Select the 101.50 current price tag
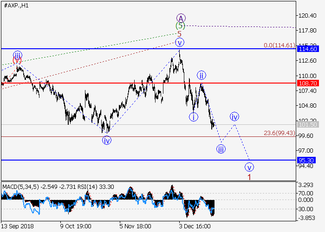 point(307,125)
